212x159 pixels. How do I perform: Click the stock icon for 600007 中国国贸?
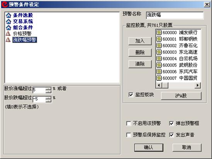pyautogui.click(x=159, y=78)
